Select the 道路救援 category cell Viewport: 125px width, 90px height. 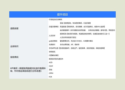pos(29,28)
